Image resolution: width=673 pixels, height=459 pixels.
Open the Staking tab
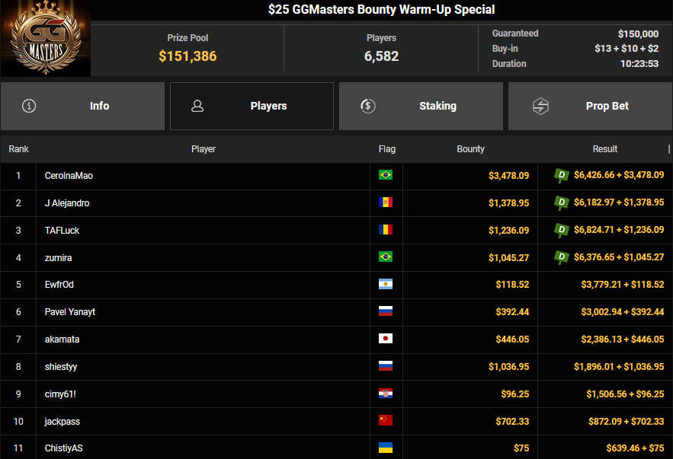point(421,107)
